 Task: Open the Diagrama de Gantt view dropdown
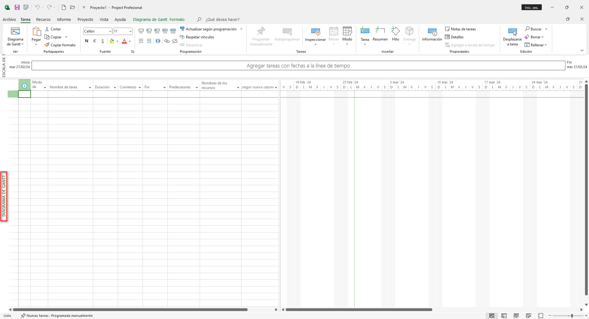15,44
